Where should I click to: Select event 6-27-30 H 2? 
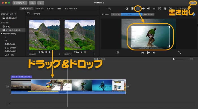[10, 51]
